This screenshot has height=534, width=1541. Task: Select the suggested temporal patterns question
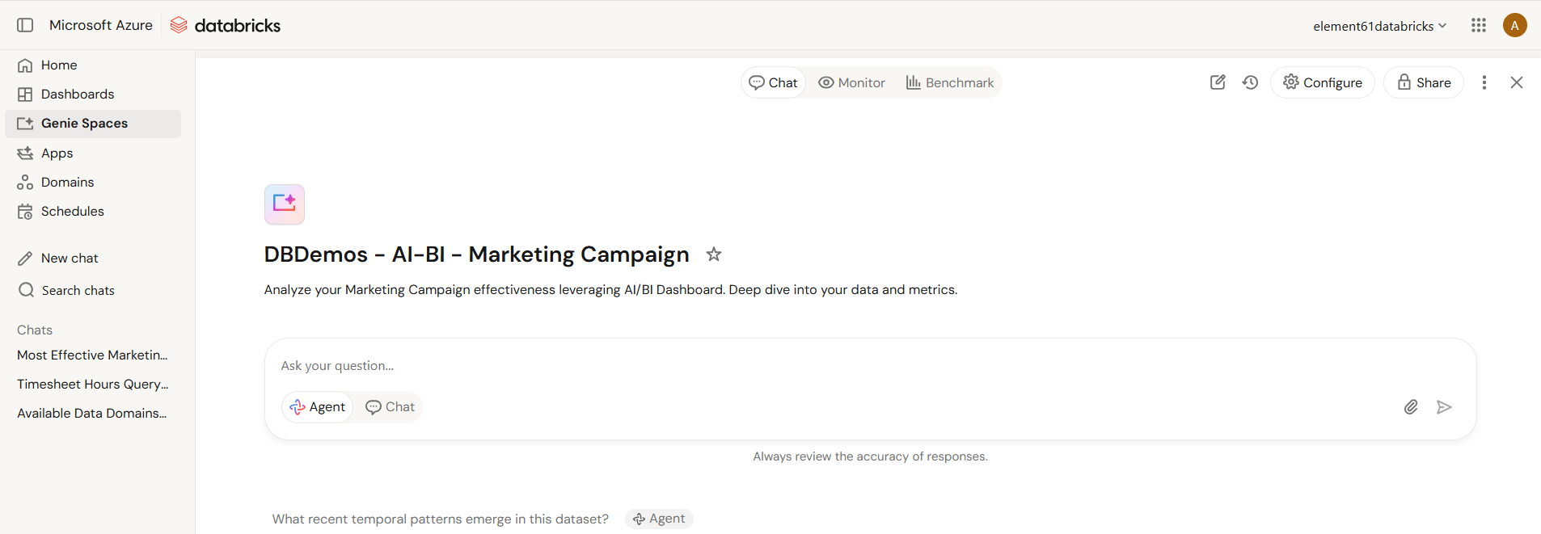(x=440, y=519)
